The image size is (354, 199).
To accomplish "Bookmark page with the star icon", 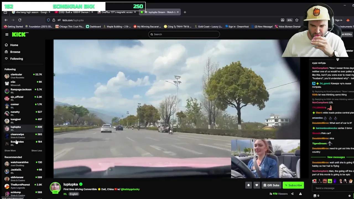I will (x=297, y=20).
